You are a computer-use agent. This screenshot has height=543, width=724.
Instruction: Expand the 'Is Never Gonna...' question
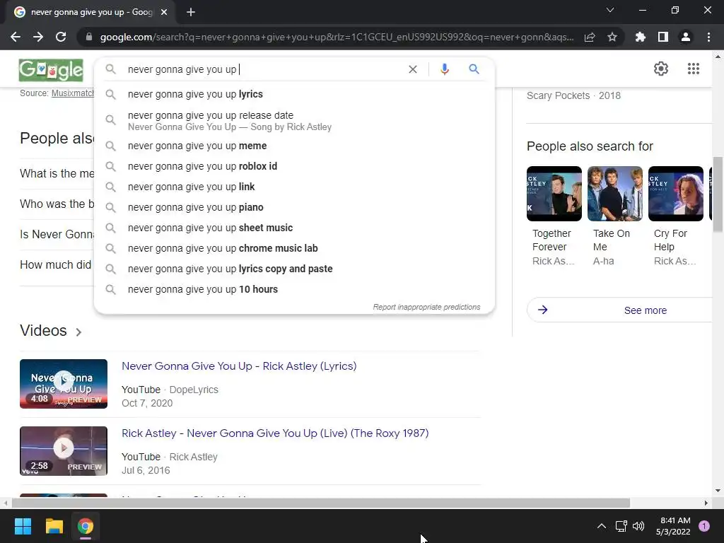click(x=57, y=234)
